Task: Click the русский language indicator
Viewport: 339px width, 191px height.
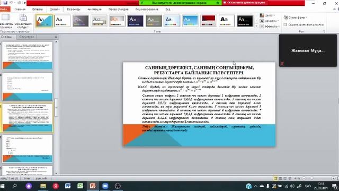Action: (41, 178)
